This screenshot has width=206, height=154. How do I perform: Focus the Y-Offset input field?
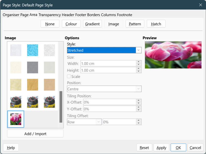pos(110,109)
